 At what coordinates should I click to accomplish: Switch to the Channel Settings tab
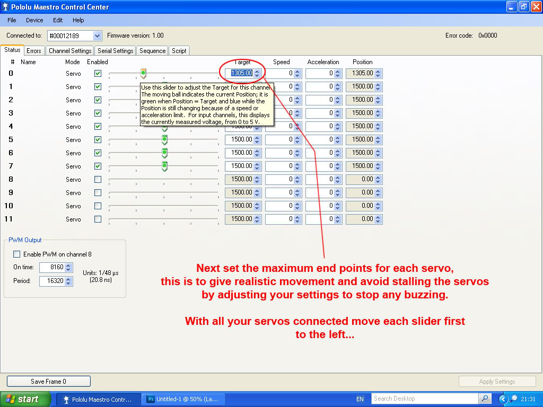click(x=70, y=51)
